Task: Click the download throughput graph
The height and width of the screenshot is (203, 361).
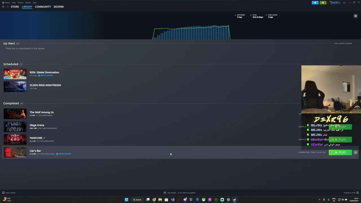Action: click(191, 32)
